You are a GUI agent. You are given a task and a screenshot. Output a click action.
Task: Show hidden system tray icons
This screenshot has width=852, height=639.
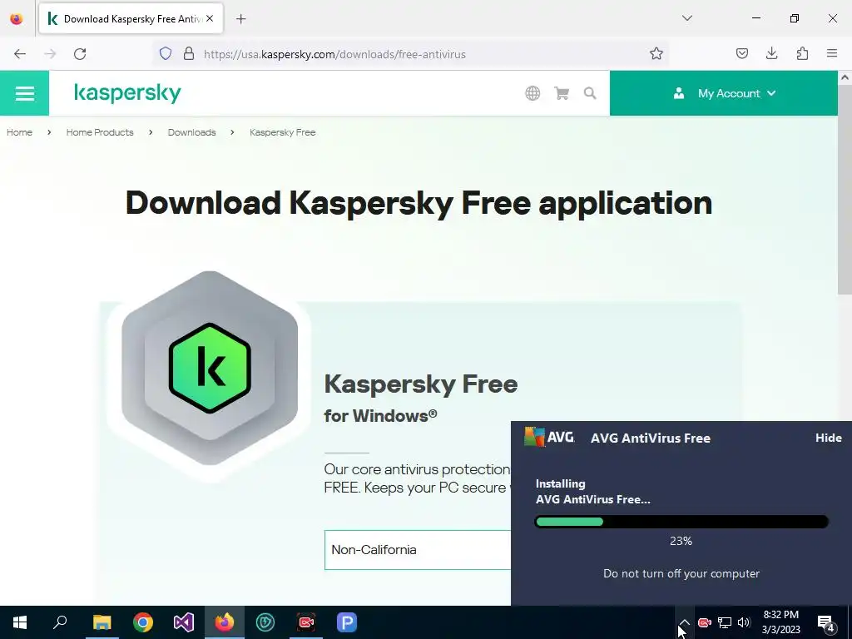point(684,622)
